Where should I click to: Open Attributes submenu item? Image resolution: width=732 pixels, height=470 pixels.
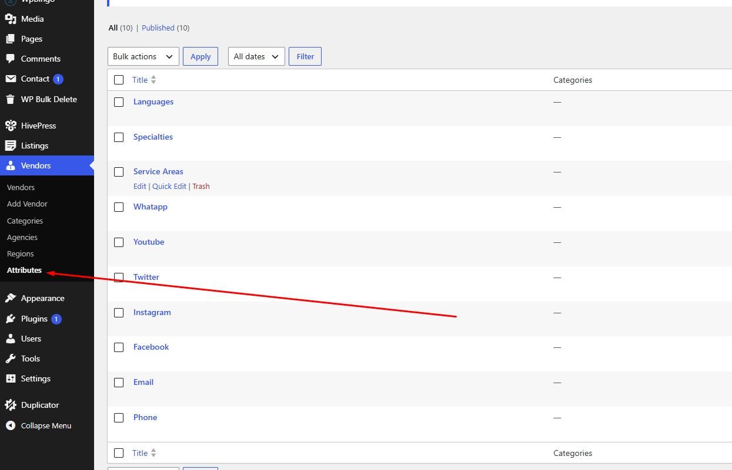(x=24, y=270)
